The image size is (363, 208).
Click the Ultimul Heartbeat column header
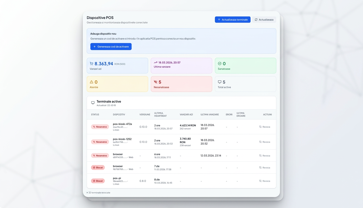tap(160, 115)
